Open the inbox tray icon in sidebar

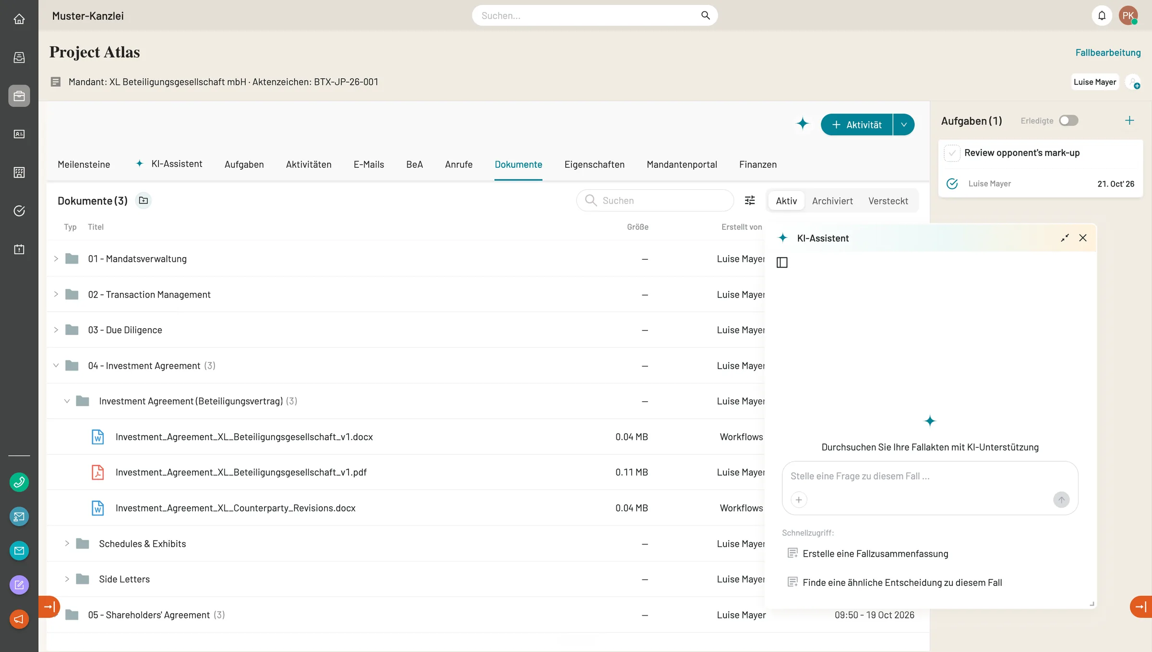(19, 58)
